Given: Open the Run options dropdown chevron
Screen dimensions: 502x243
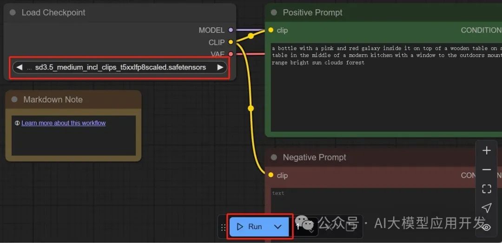Looking at the screenshot, I should (278, 227).
